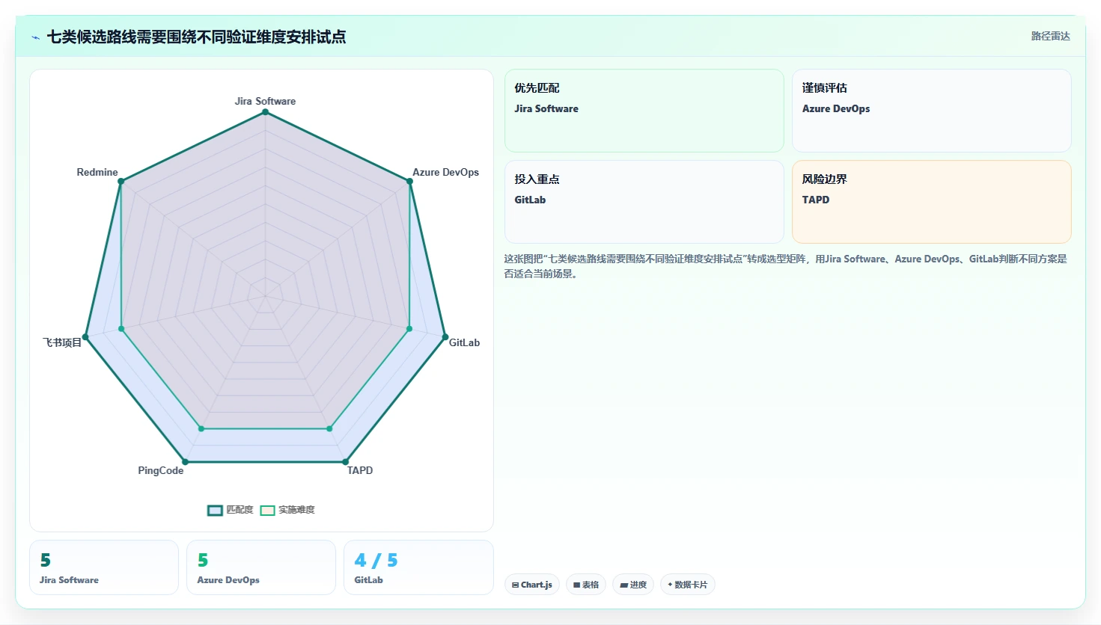Click the GitLab axis label on radar
Image resolution: width=1101 pixels, height=625 pixels.
[x=464, y=342]
